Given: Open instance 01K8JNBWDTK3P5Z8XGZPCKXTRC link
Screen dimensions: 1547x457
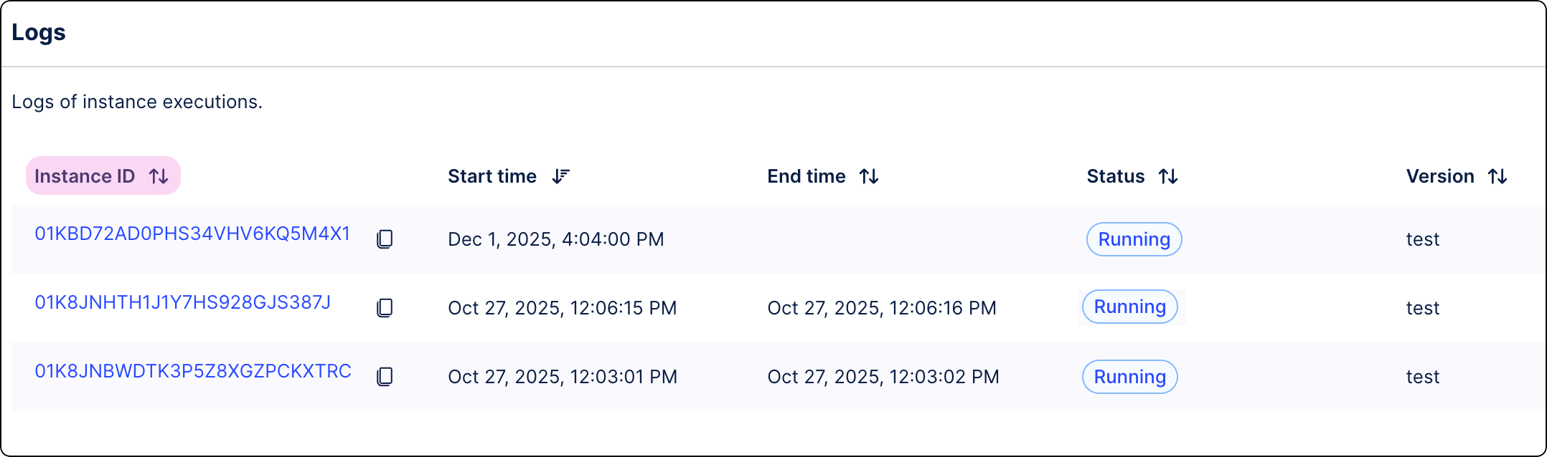Looking at the screenshot, I should (193, 371).
